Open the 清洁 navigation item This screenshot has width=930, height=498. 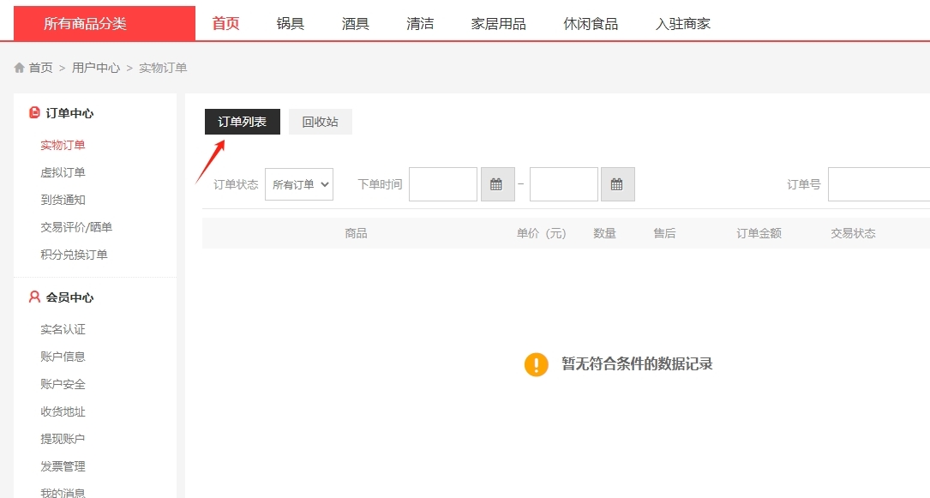pos(420,24)
